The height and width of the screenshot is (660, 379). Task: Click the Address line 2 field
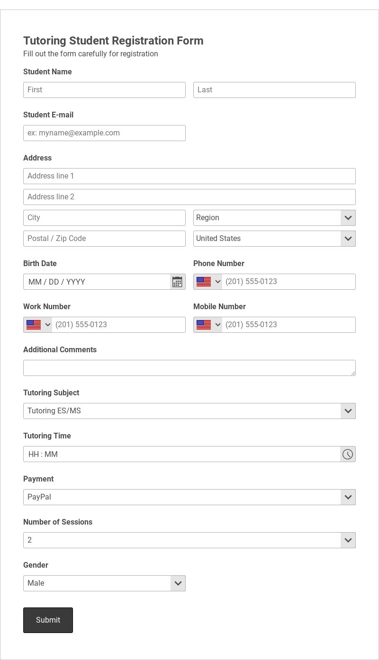click(x=189, y=197)
